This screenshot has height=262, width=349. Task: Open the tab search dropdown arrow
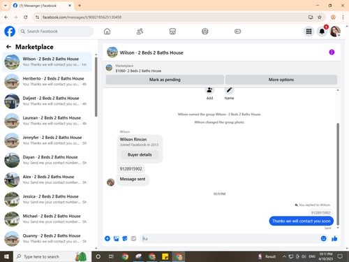click(x=5, y=6)
